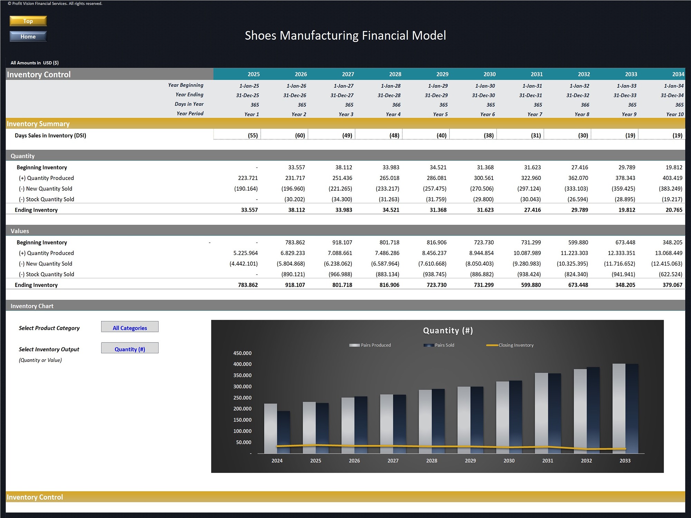
Task: Select the Ending Inventory value for 2034
Action: [x=672, y=285]
